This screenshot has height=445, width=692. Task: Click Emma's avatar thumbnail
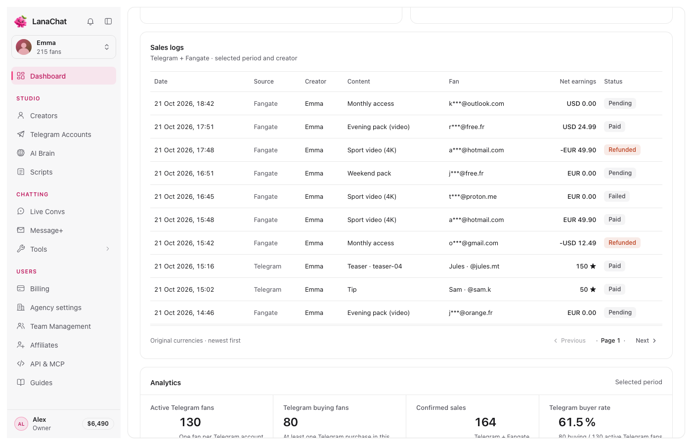coord(24,47)
